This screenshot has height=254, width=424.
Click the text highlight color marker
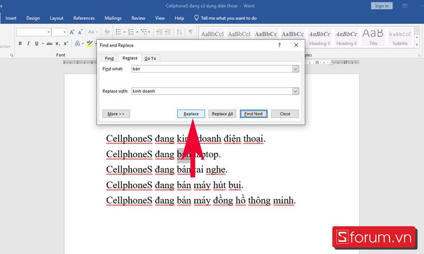[90, 44]
